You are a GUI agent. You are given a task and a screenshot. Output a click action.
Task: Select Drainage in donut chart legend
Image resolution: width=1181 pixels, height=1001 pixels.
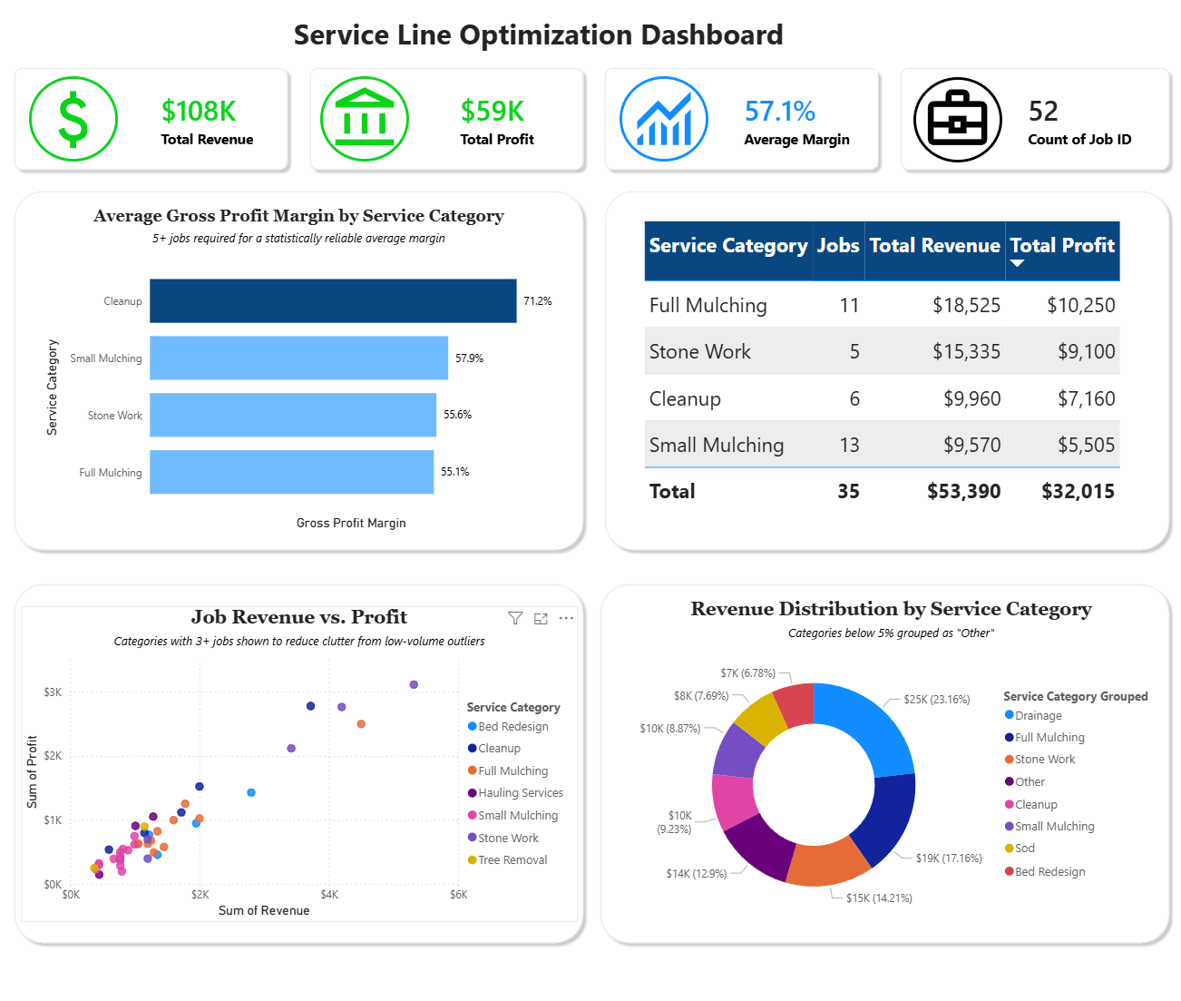[x=1033, y=716]
